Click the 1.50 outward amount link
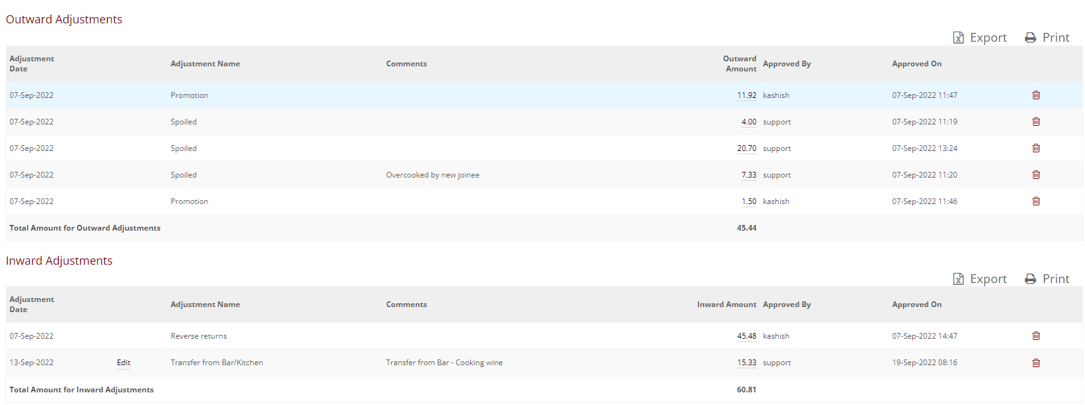The height and width of the screenshot is (405, 1085). (x=748, y=202)
